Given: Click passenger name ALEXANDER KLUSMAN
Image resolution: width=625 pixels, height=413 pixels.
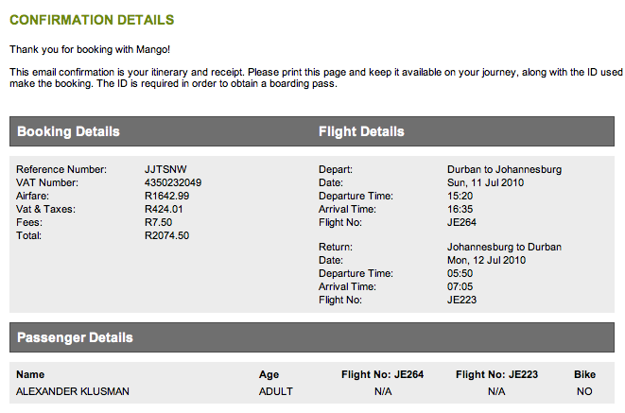Looking at the screenshot, I should click(x=73, y=391).
